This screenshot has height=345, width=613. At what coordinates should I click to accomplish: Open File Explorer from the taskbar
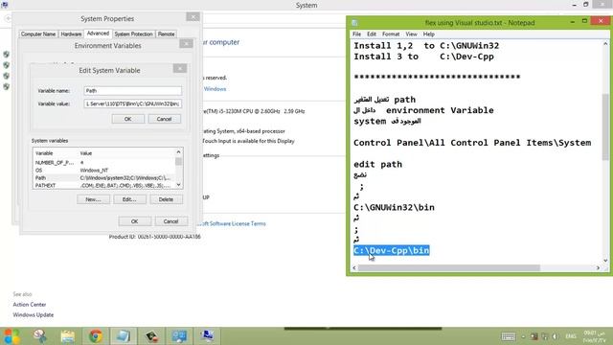pyautogui.click(x=68, y=336)
